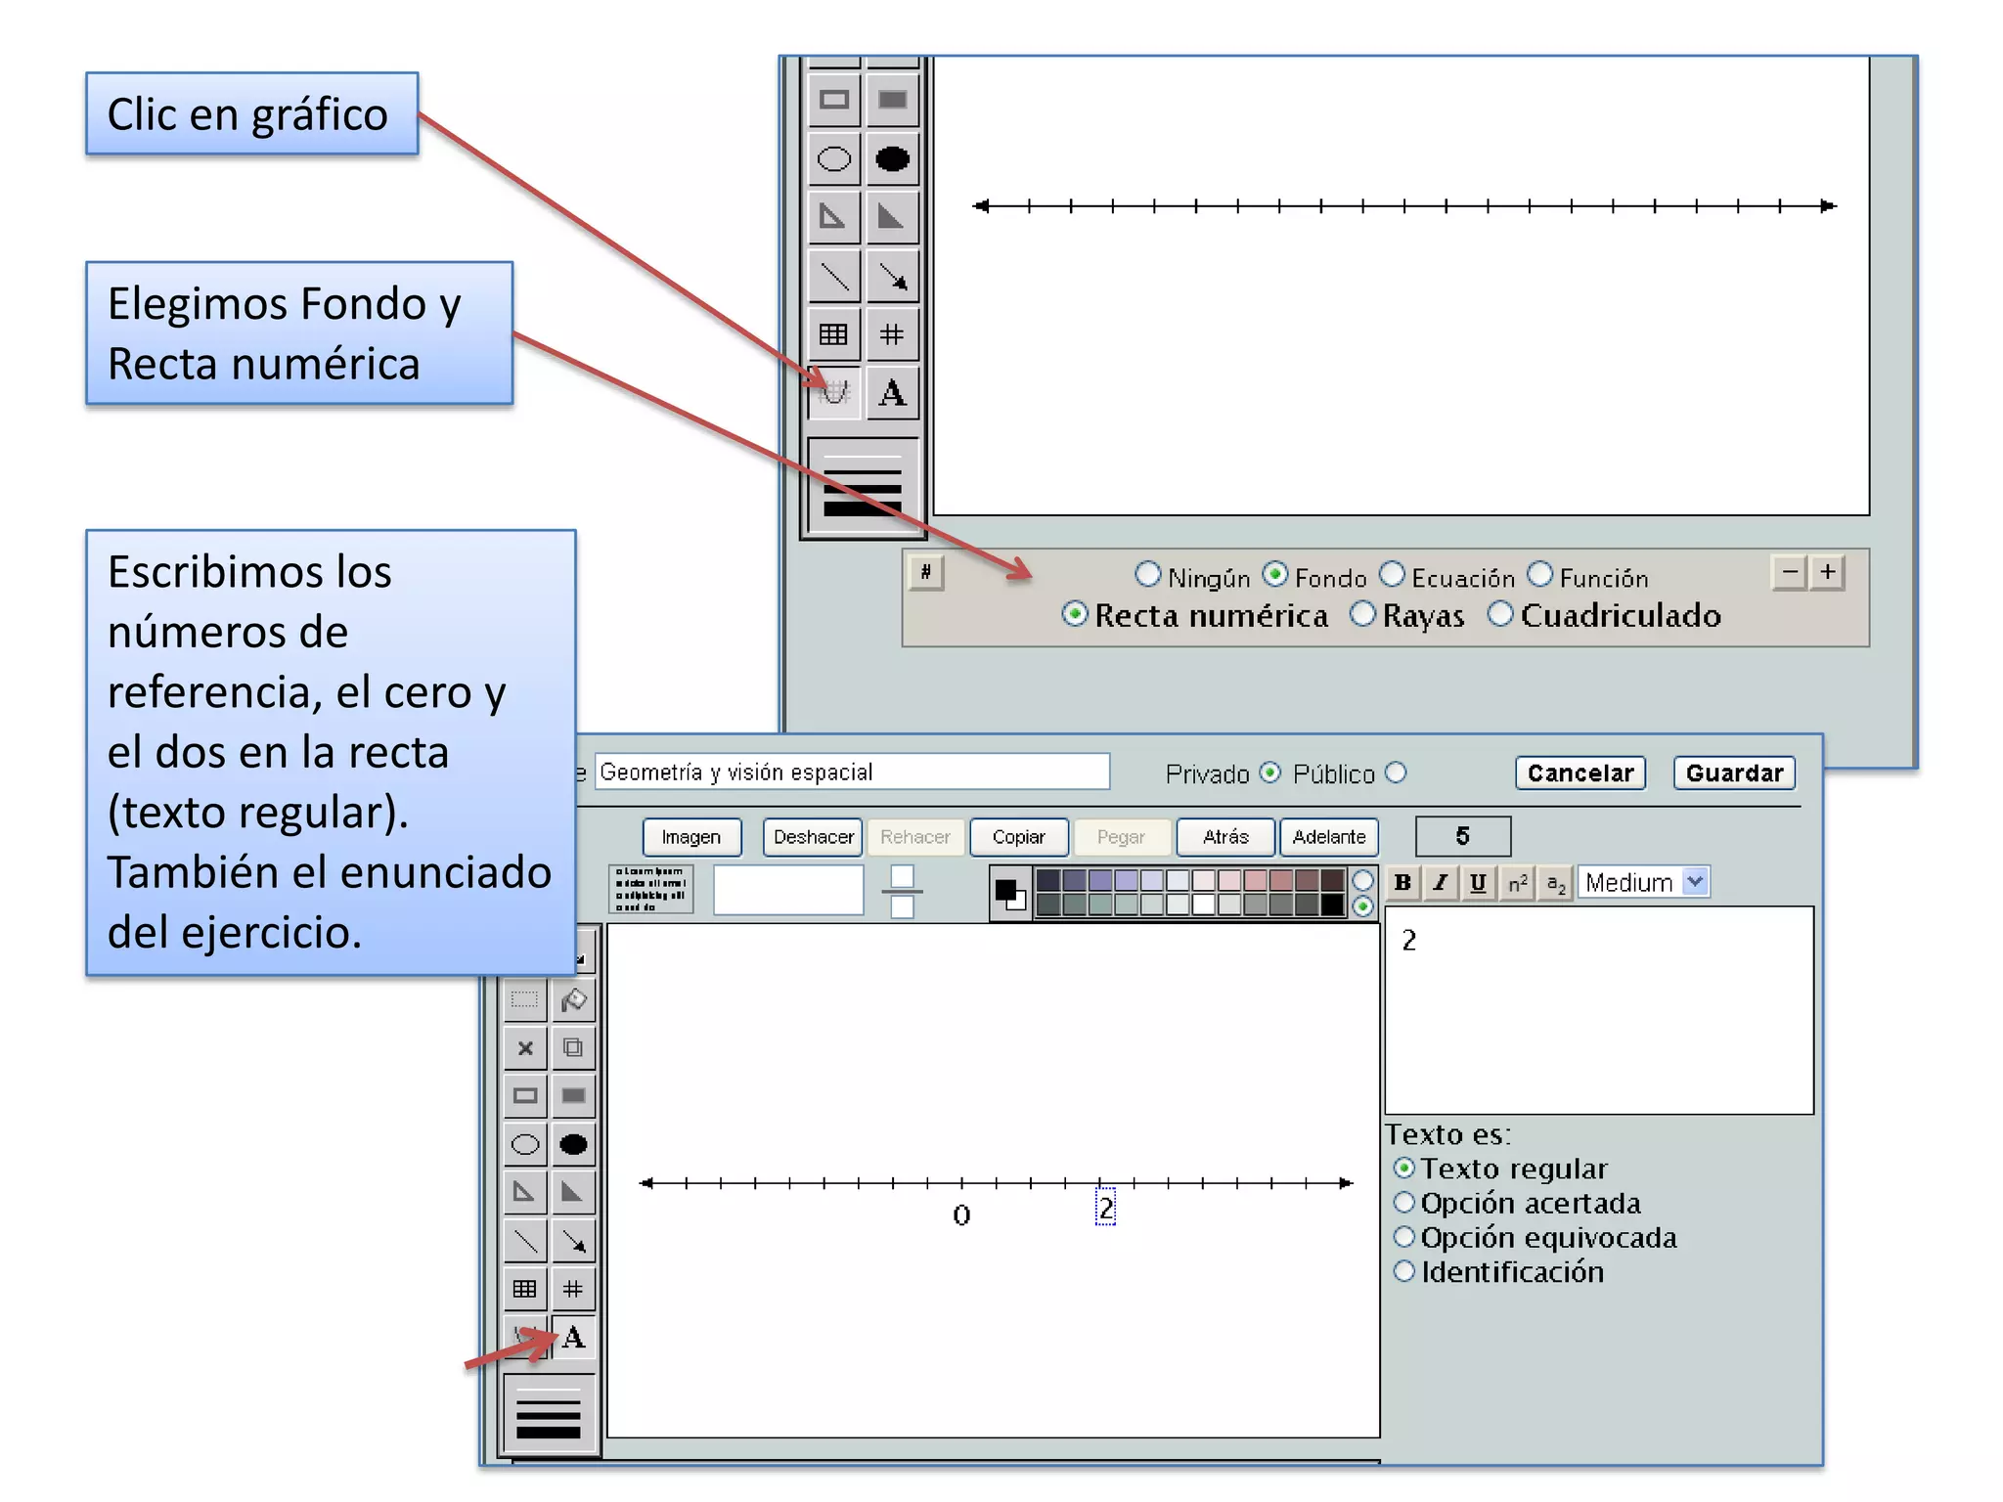Select hollow ellipse tool in upper window

(834, 158)
